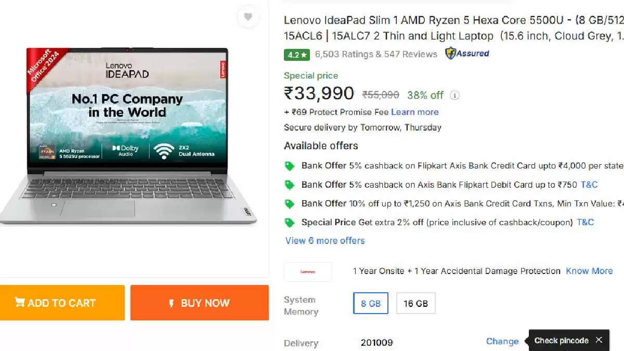
Task: Open the price info tooltip beside 38% off
Action: pyautogui.click(x=454, y=95)
